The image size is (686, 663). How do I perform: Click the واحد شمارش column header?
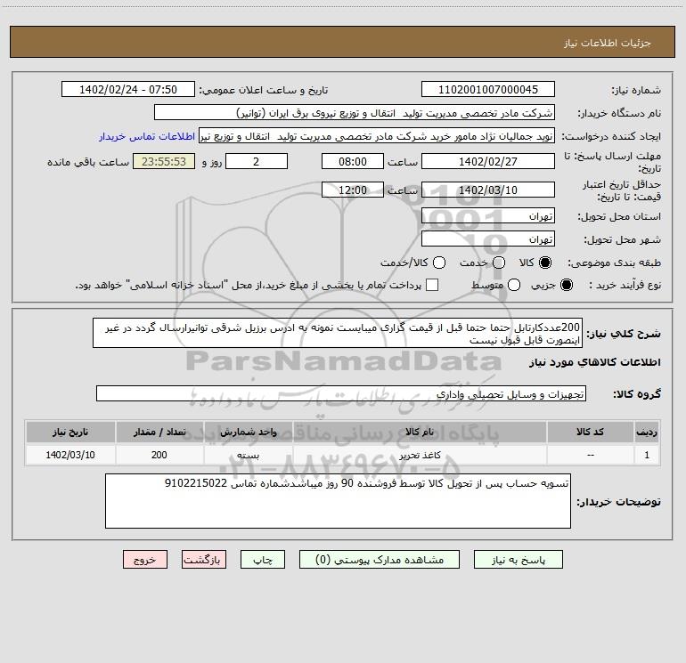248,432
